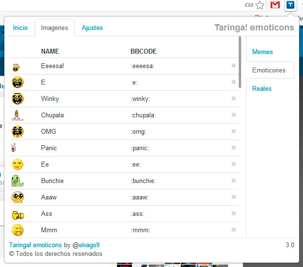Click the Panic emoticon image
The image size is (303, 267).
coord(14,148)
